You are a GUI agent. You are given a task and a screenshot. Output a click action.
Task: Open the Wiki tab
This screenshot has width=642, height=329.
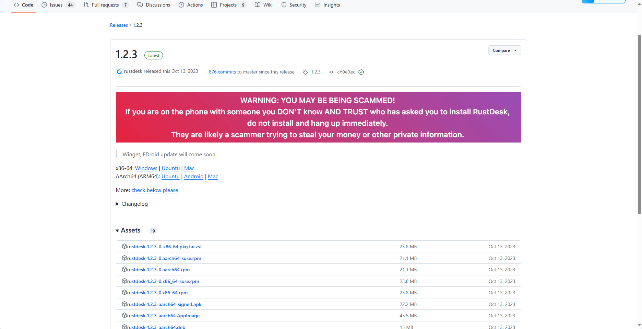pyautogui.click(x=267, y=5)
